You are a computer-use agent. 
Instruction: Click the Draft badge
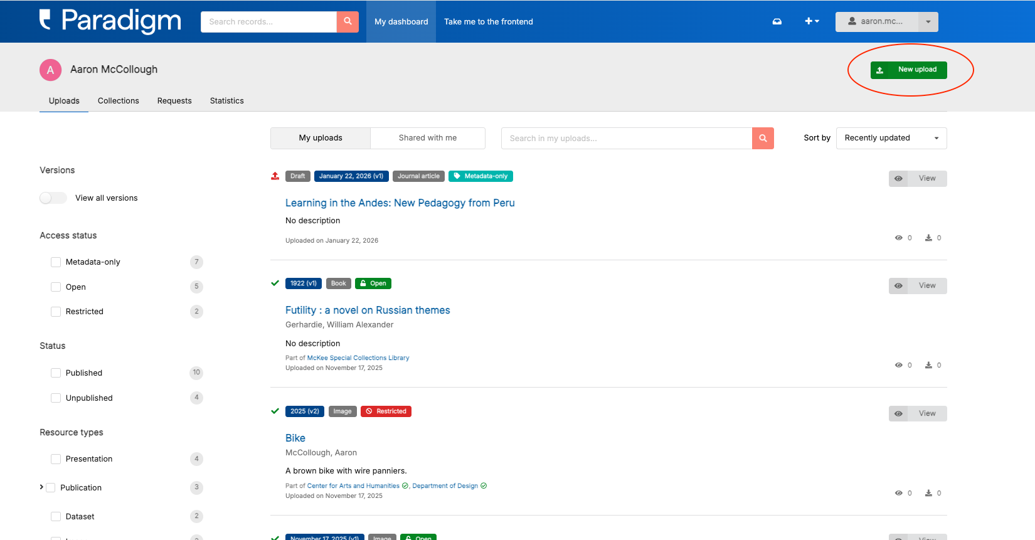pos(298,176)
